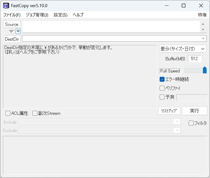Uncheck the エラー時継続 checkbox
This screenshot has height=178, width=210.
tap(162, 79)
